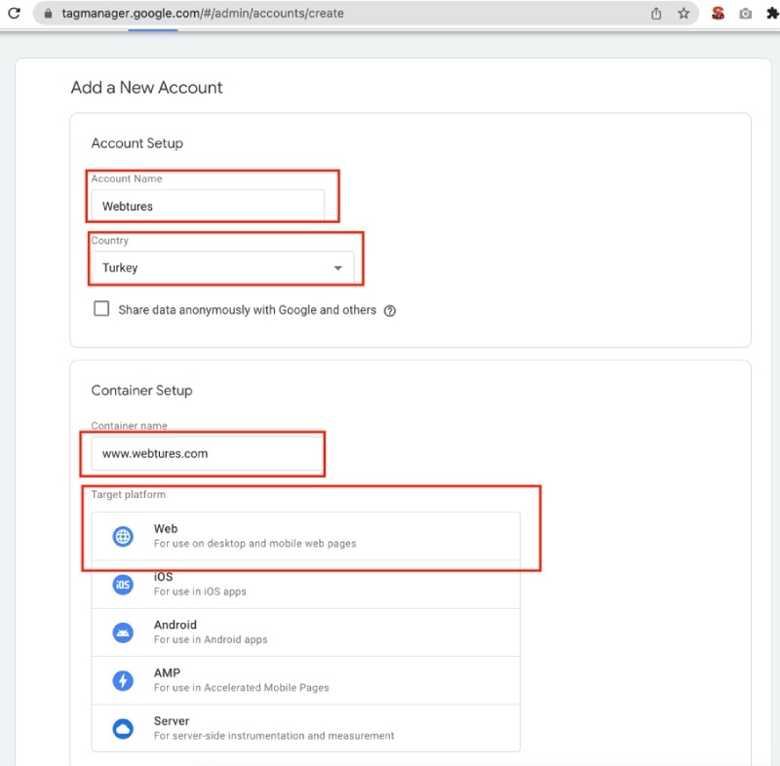Click the red extension icon near toolbar
This screenshot has width=780, height=766.
717,14
